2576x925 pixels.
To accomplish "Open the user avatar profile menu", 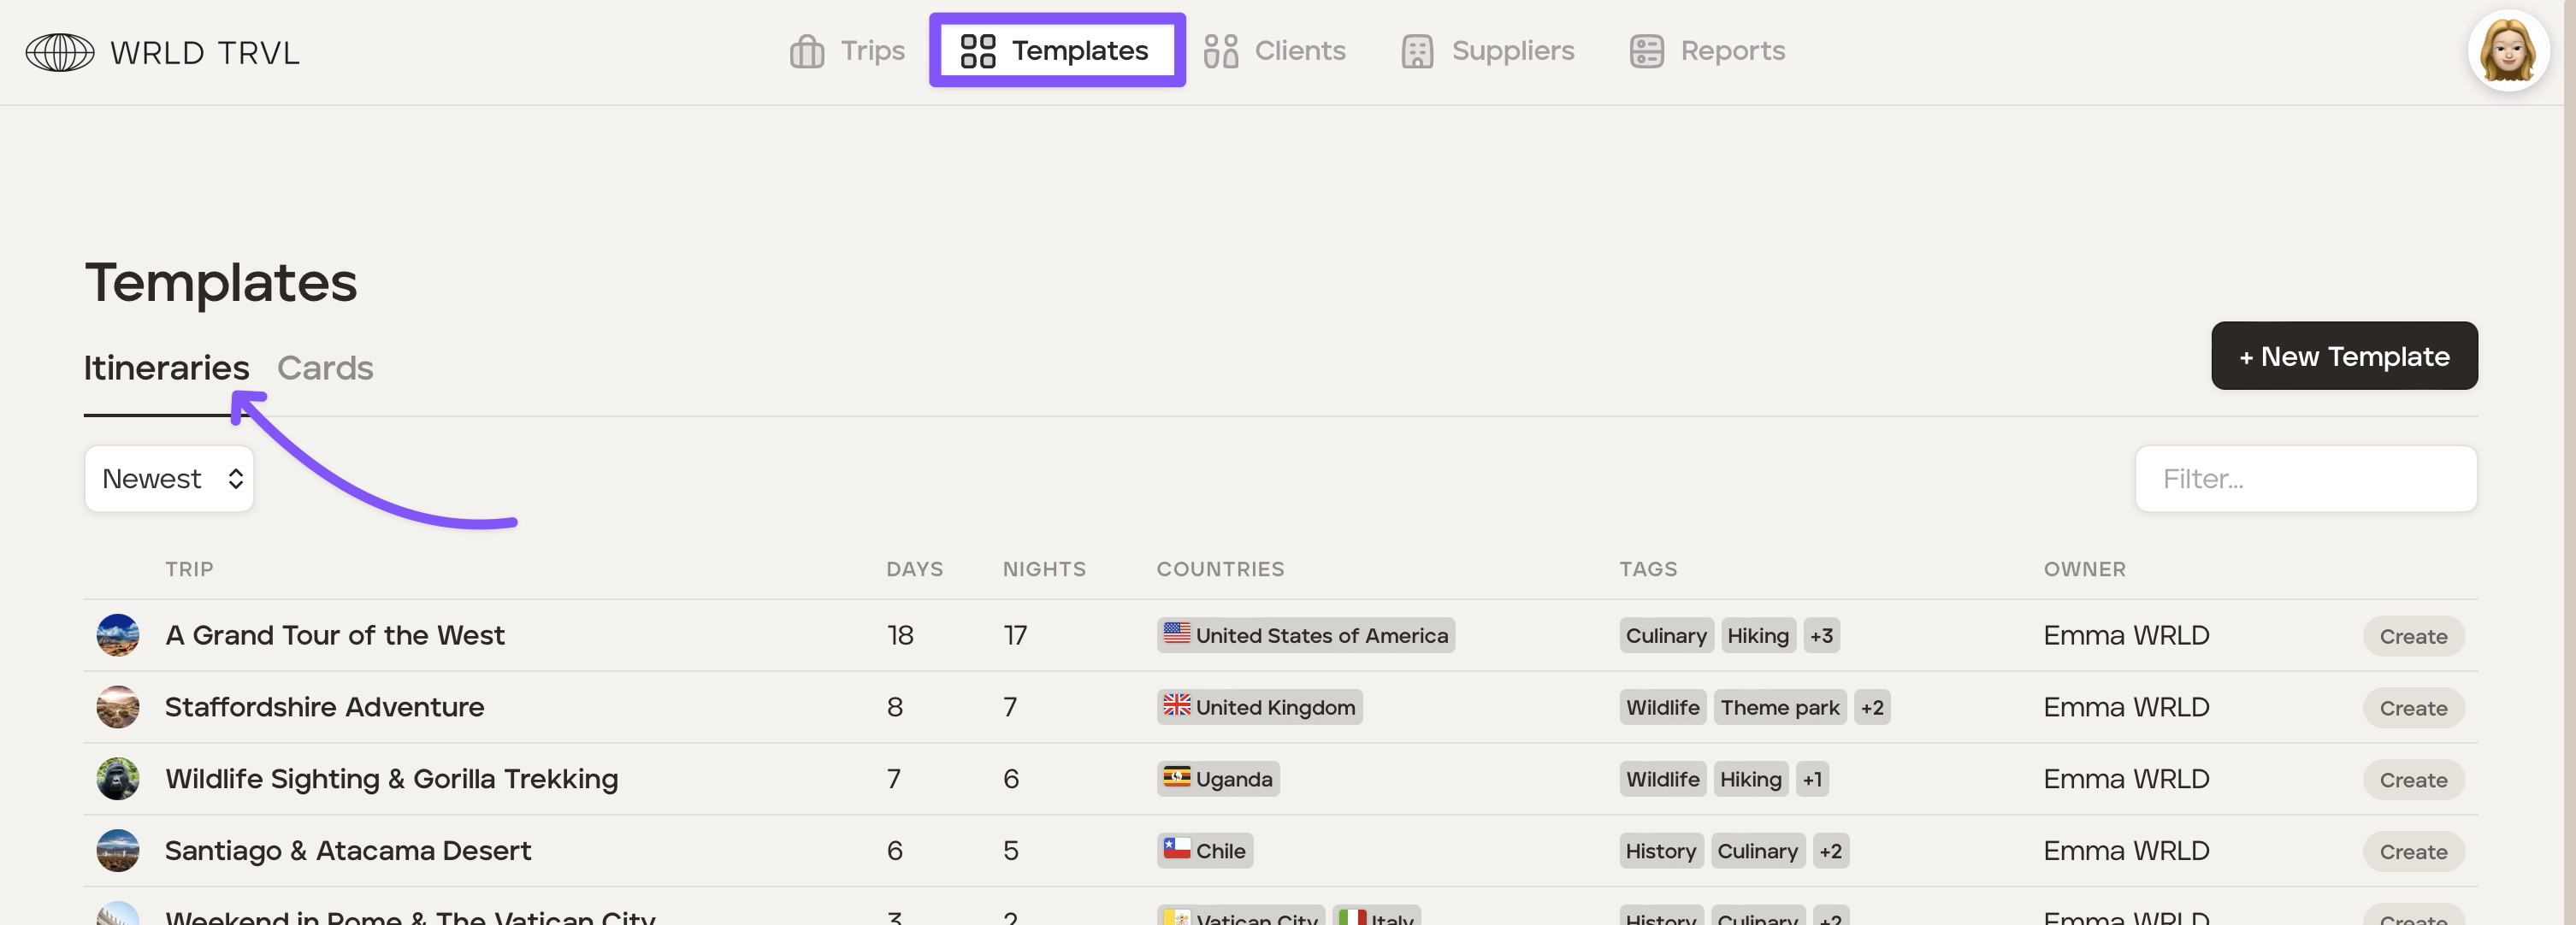I will tap(2507, 51).
